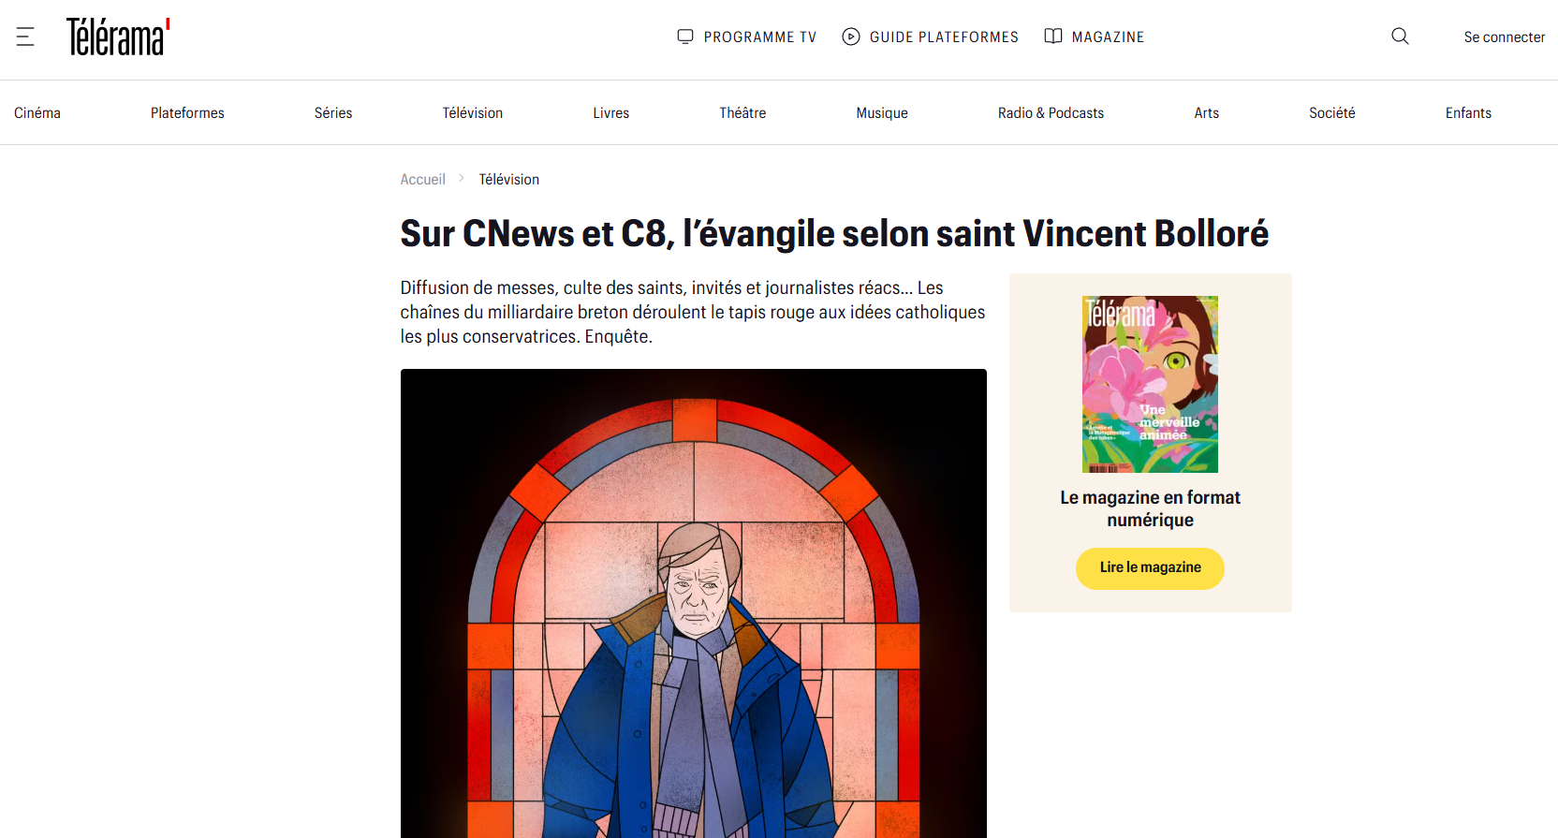Go to Radio & Podcasts section
This screenshot has width=1558, height=838.
click(1051, 112)
